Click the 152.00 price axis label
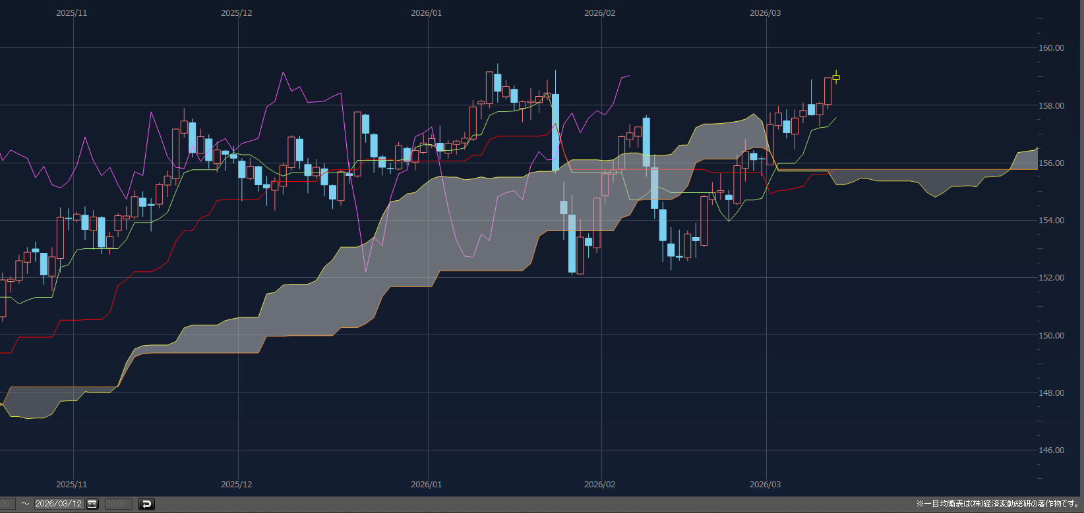 (x=1051, y=278)
